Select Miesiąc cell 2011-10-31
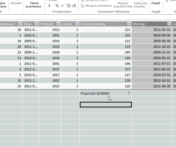This screenshot has height=147, width=176. tap(152, 47)
